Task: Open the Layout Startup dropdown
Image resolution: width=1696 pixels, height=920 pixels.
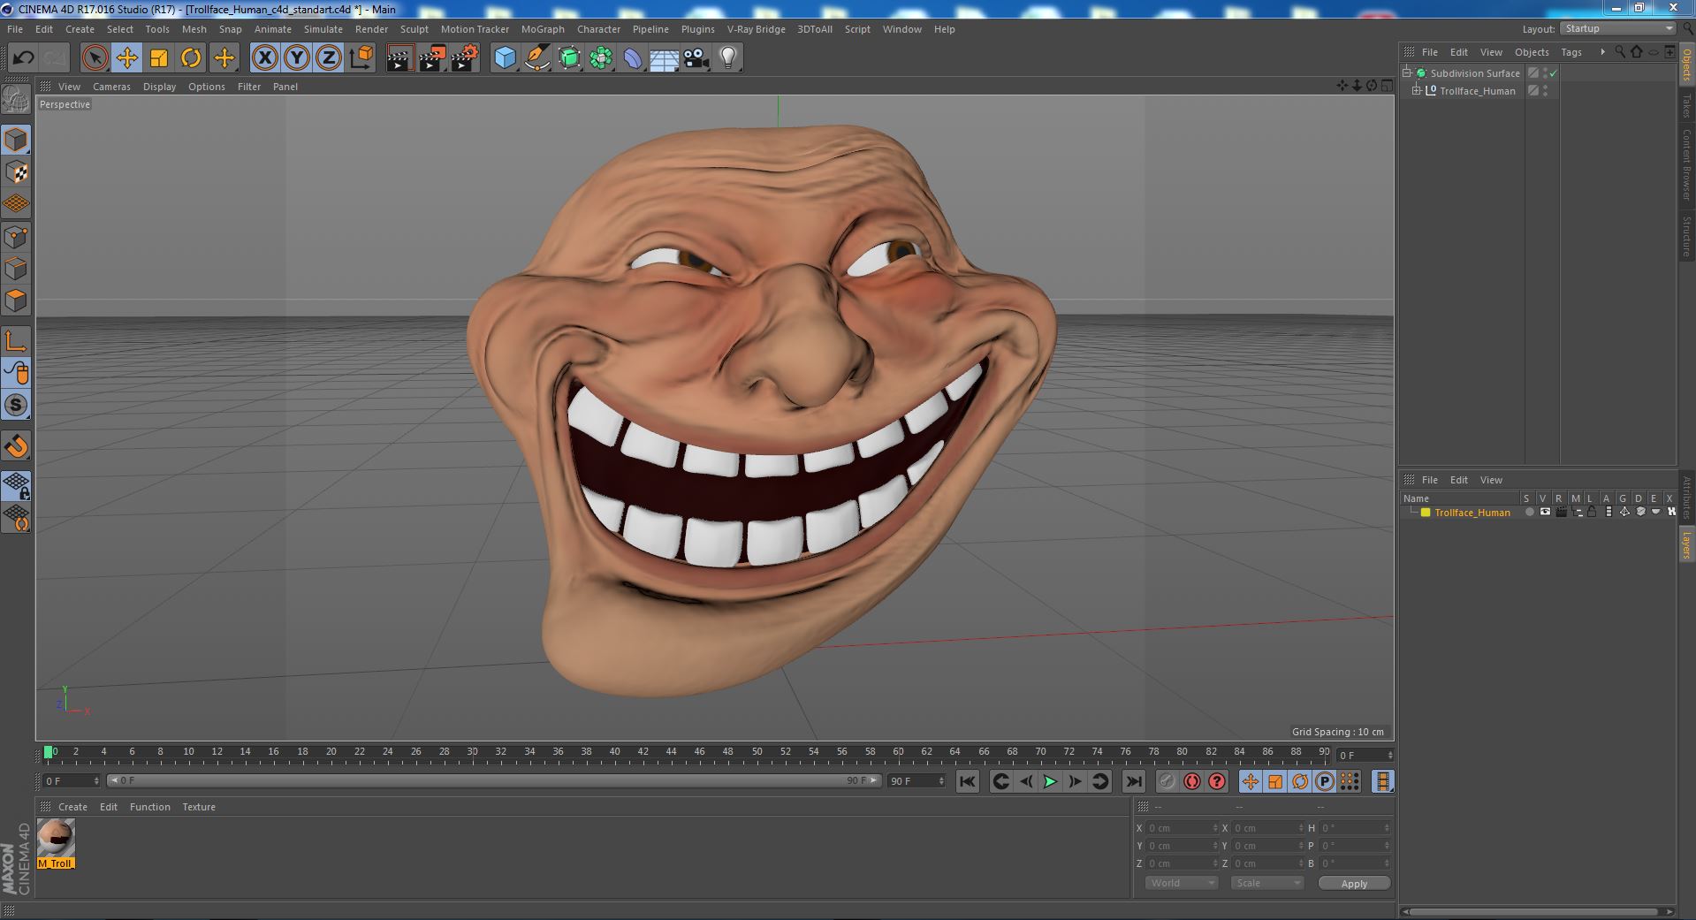Action: pyautogui.click(x=1618, y=29)
